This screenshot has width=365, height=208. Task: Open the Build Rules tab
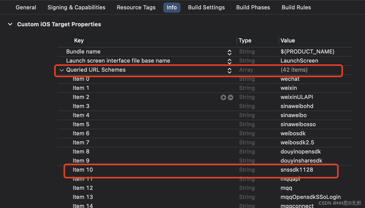[296, 8]
